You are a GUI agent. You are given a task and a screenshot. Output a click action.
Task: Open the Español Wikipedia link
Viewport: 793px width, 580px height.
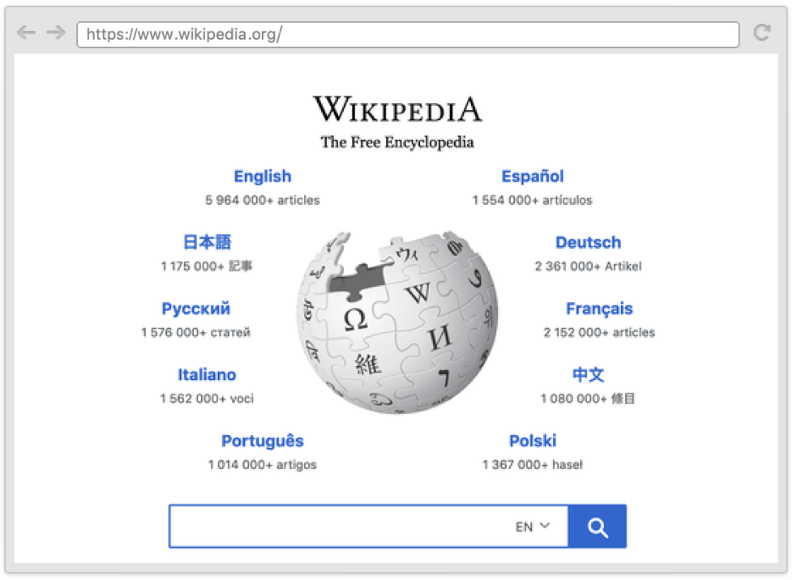point(532,177)
